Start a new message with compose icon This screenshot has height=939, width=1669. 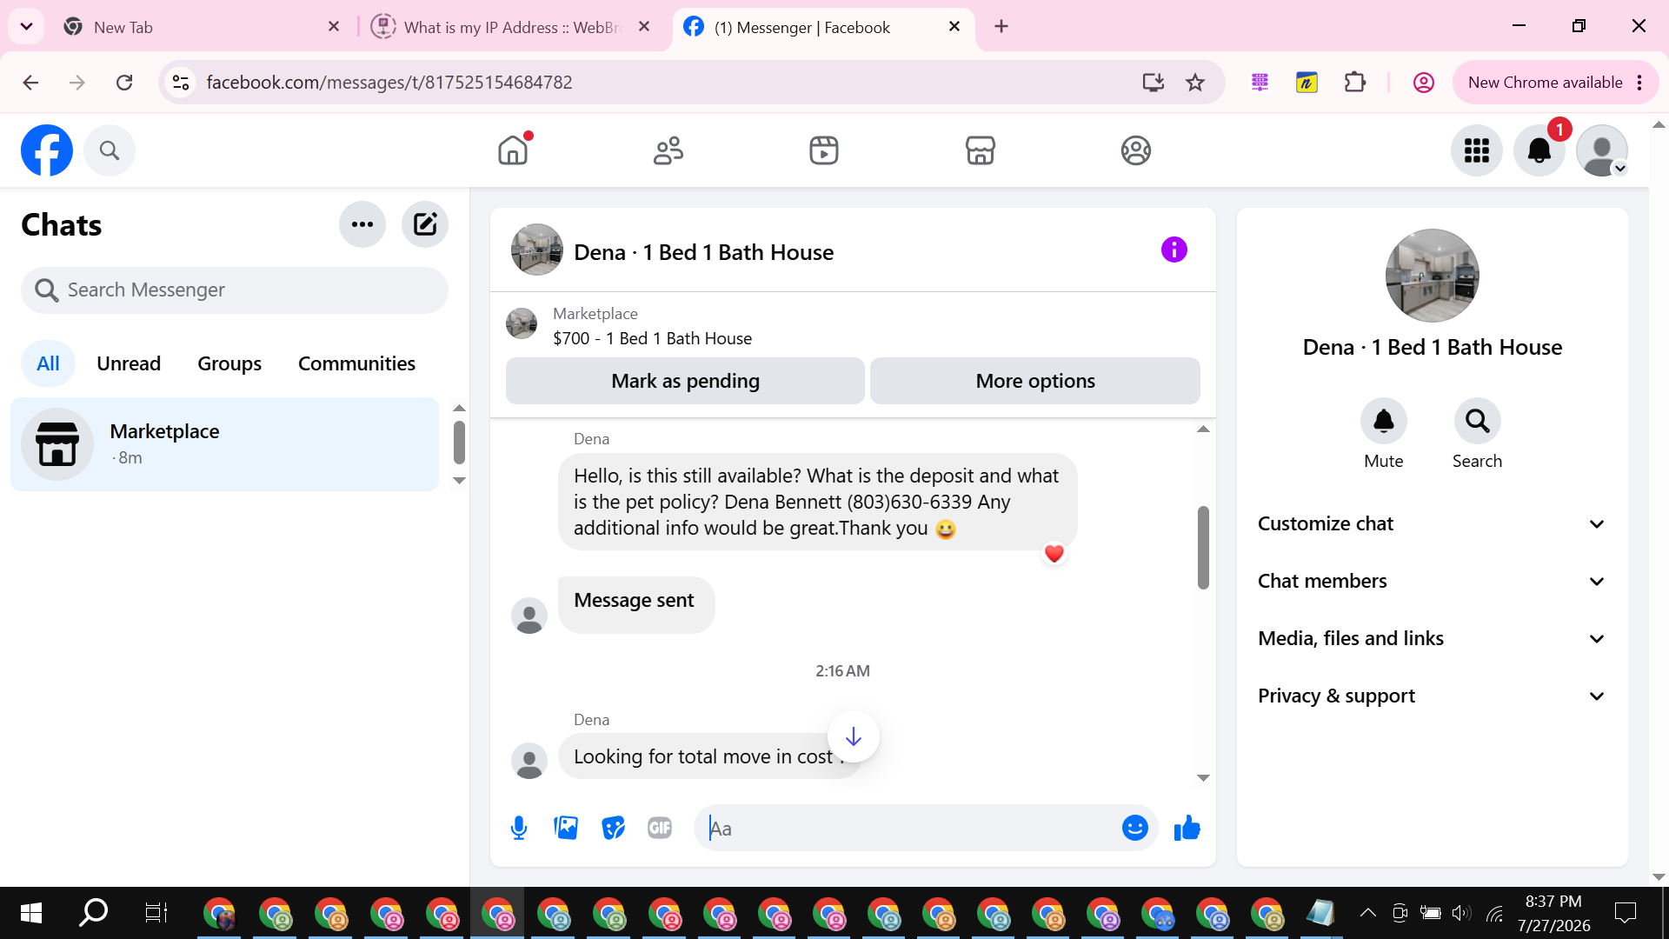click(425, 224)
